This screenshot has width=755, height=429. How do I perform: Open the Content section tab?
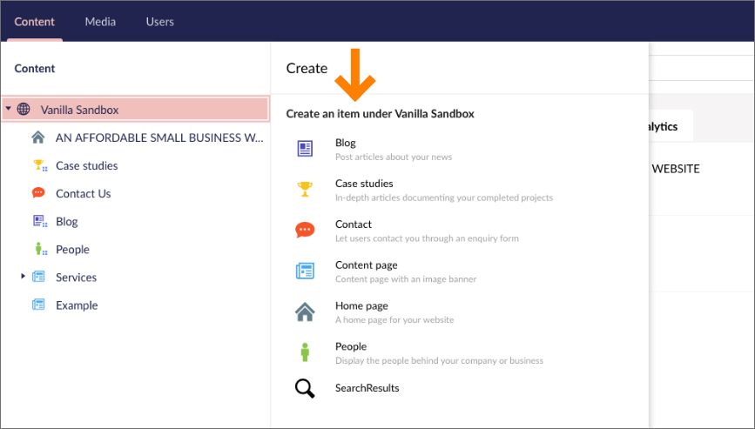click(35, 22)
